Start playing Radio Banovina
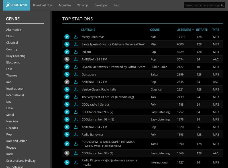Viewport: 228px width, 168px height. tap(67, 134)
